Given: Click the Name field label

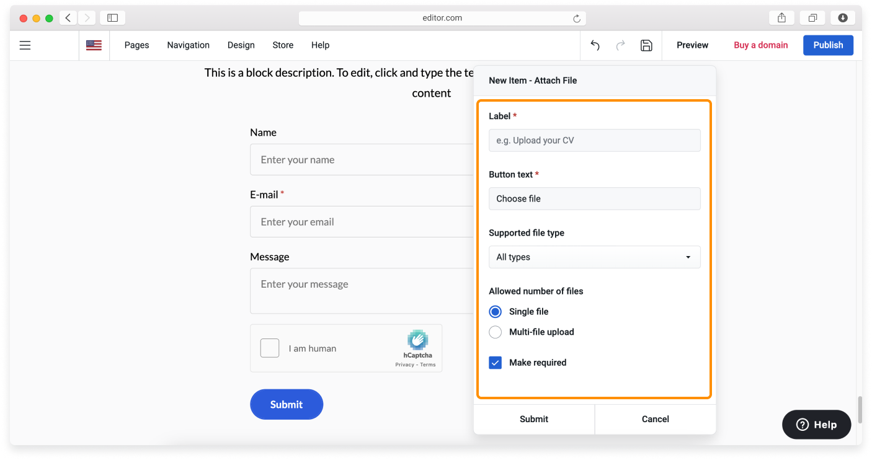Looking at the screenshot, I should [263, 133].
